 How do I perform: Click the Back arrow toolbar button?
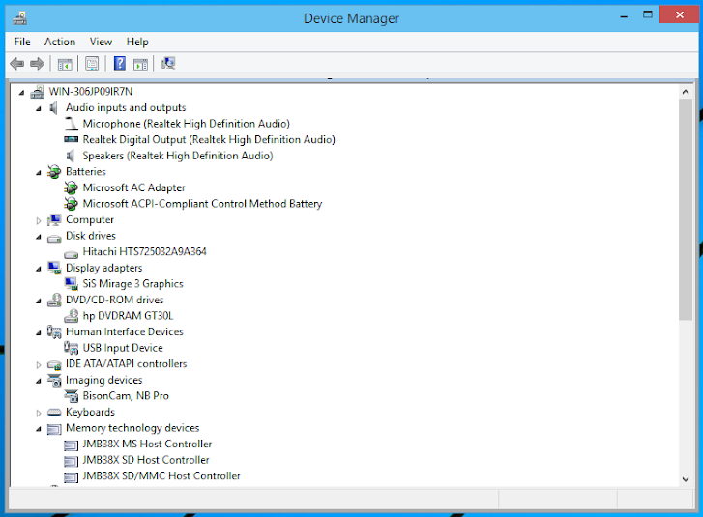coord(17,64)
